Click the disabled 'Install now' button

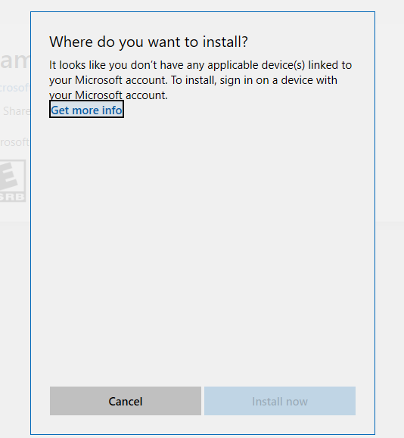280,401
